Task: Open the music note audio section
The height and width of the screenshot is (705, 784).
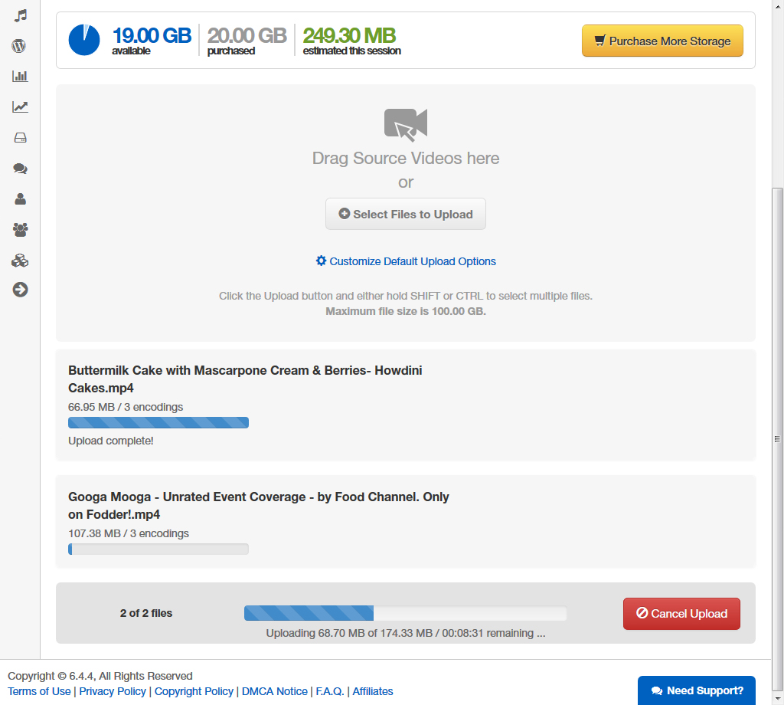Action: [x=20, y=15]
